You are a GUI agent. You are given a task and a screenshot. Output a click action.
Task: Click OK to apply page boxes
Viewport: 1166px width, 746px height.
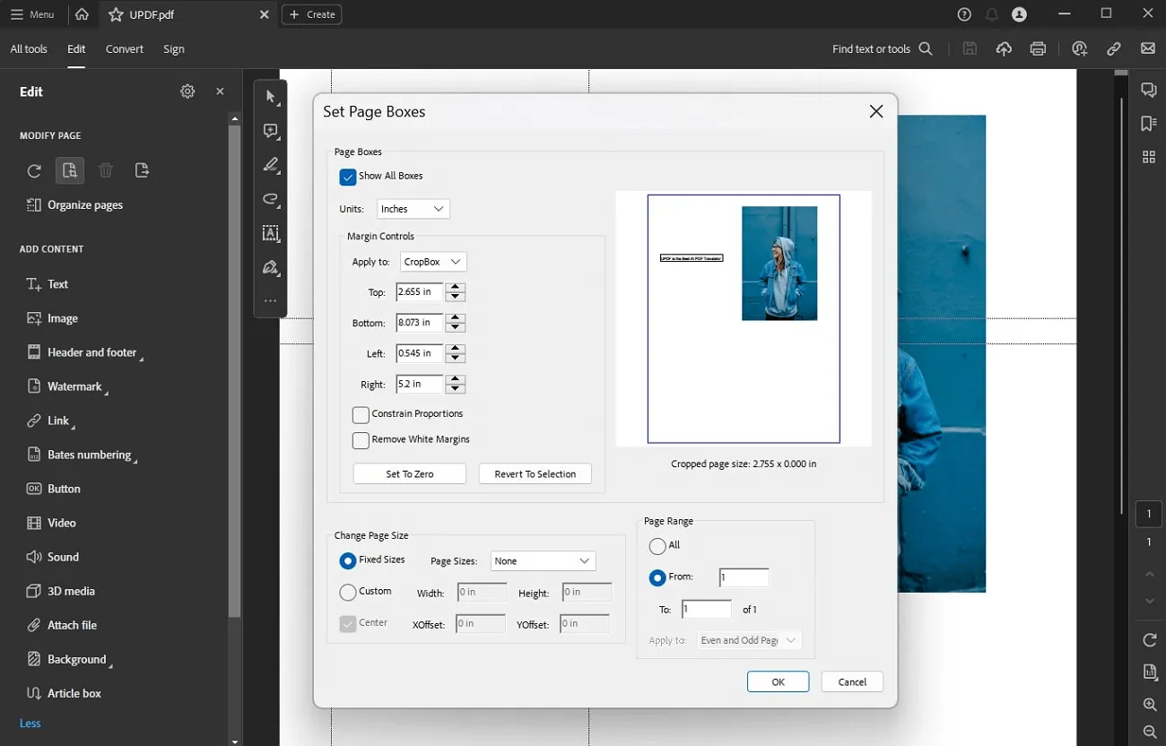(x=777, y=681)
